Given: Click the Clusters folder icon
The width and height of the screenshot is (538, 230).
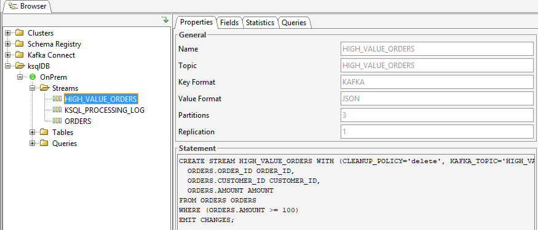Looking at the screenshot, I should (20, 33).
